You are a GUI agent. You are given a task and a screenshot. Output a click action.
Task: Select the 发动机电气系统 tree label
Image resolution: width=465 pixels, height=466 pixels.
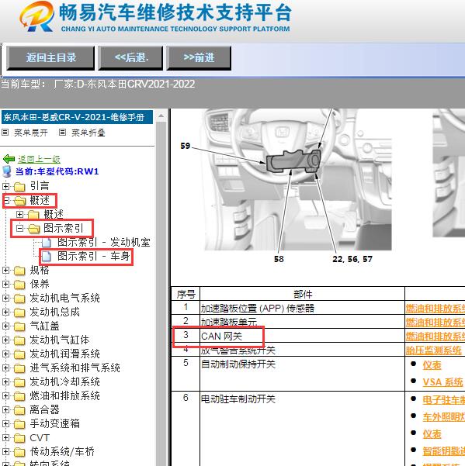[x=64, y=298]
